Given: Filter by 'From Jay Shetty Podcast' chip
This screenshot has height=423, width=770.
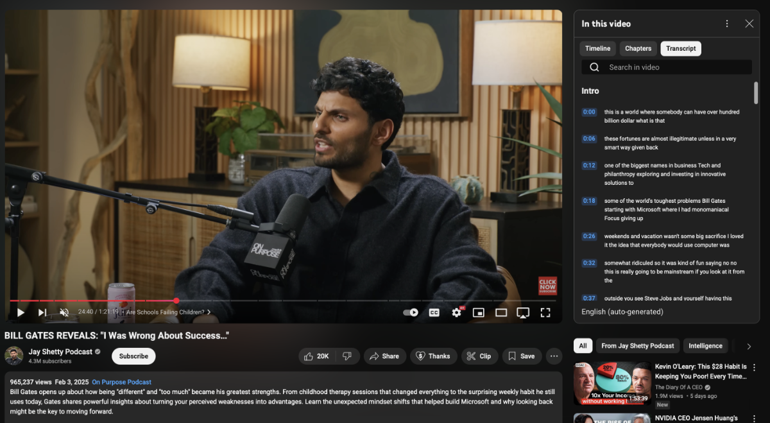Looking at the screenshot, I should 637,346.
